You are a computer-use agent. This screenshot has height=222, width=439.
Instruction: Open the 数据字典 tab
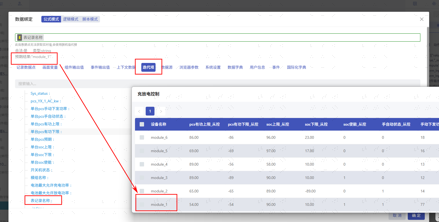[x=235, y=67]
